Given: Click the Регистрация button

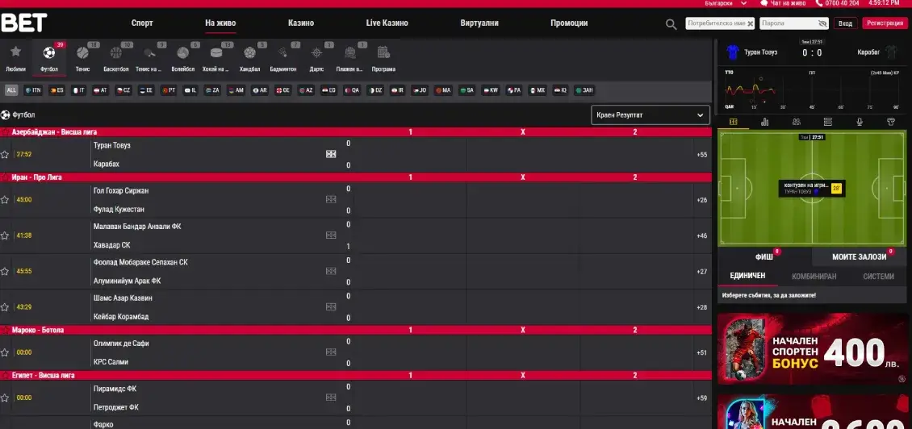Looking at the screenshot, I should pos(884,23).
